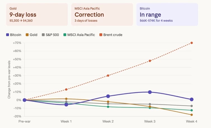Select S&P 500 Week 4 data point
The width and height of the screenshot is (211, 128).
click(192, 106)
